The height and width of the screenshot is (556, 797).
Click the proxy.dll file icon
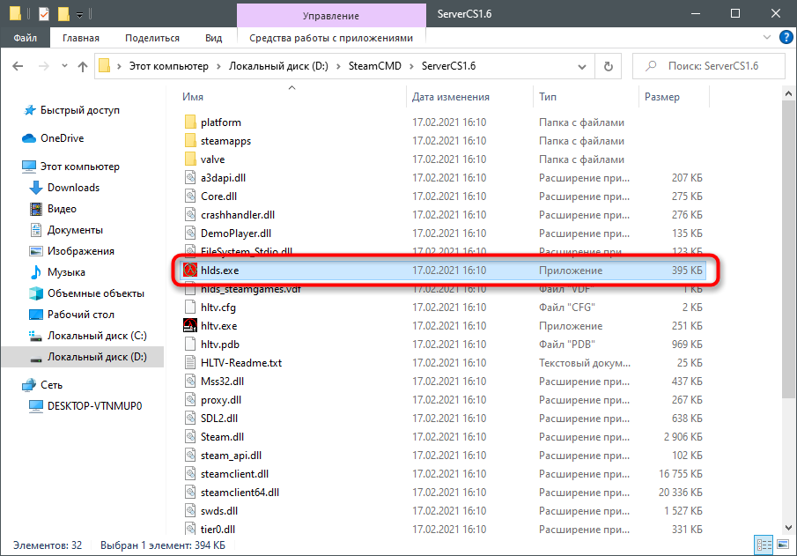[190, 400]
